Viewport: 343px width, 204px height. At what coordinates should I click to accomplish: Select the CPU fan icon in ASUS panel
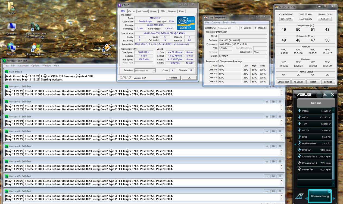[x=300, y=150]
